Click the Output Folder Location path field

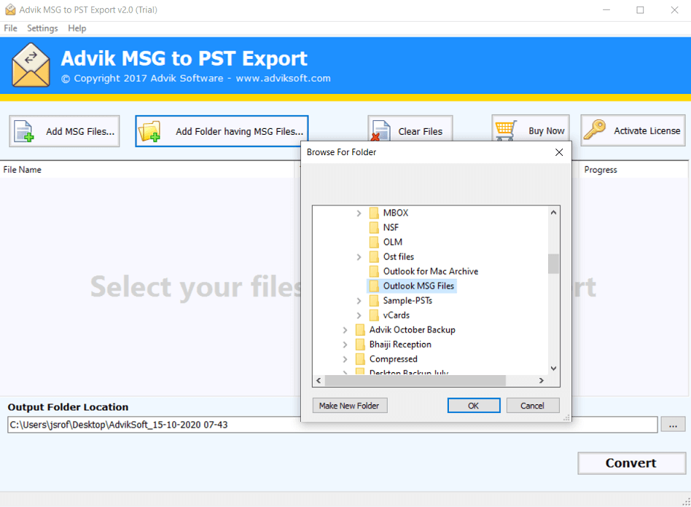[332, 425]
